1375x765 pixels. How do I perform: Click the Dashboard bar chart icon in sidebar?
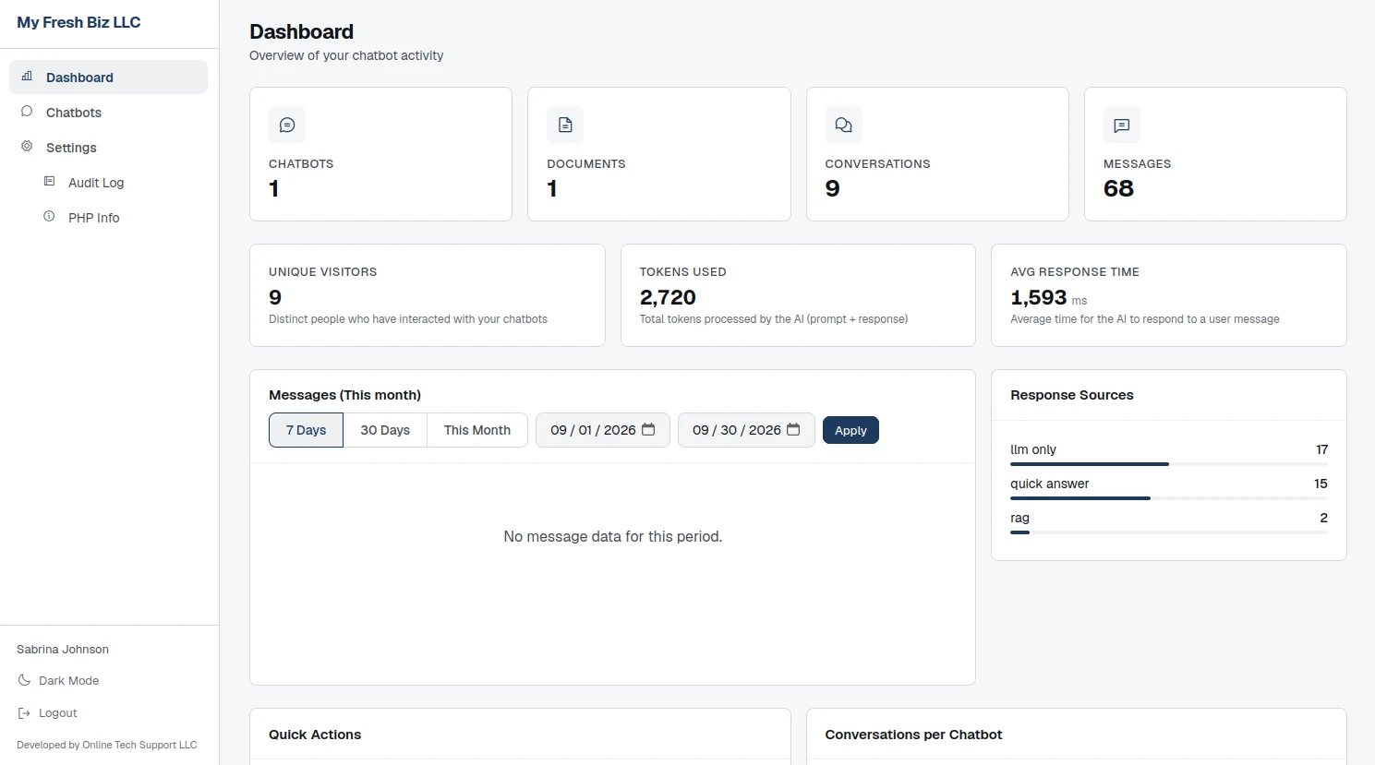click(x=27, y=77)
